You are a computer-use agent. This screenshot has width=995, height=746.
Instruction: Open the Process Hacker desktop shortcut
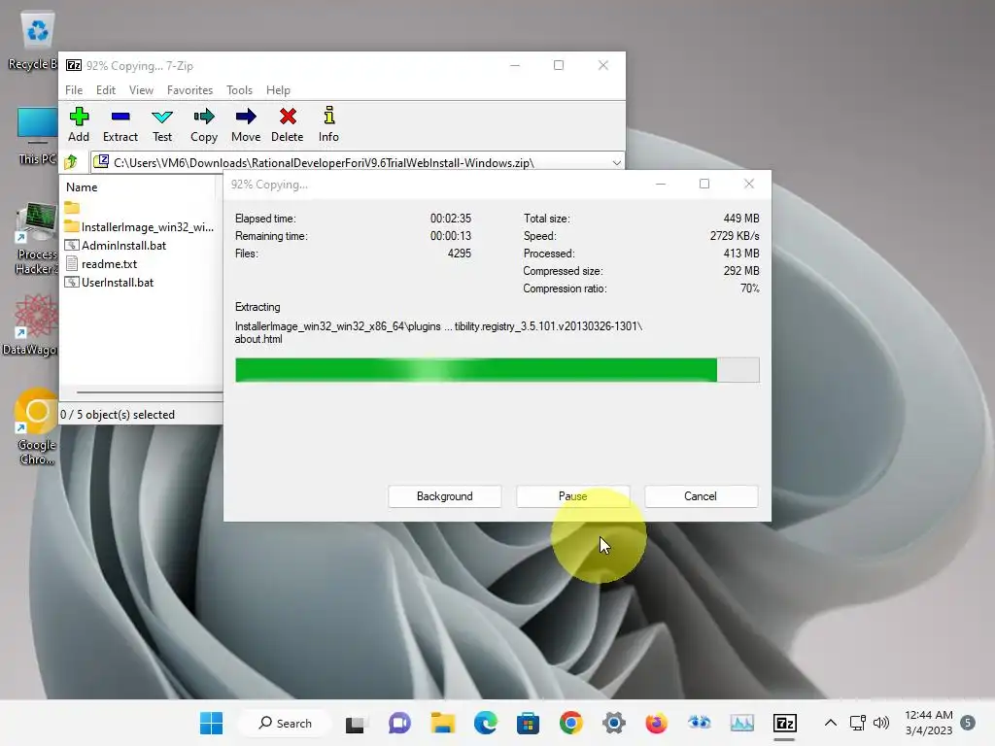(36, 240)
